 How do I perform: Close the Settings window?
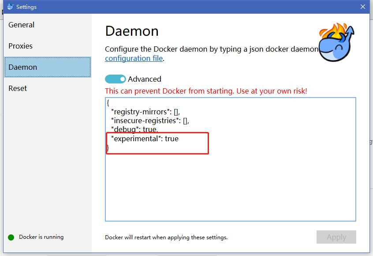click(363, 7)
